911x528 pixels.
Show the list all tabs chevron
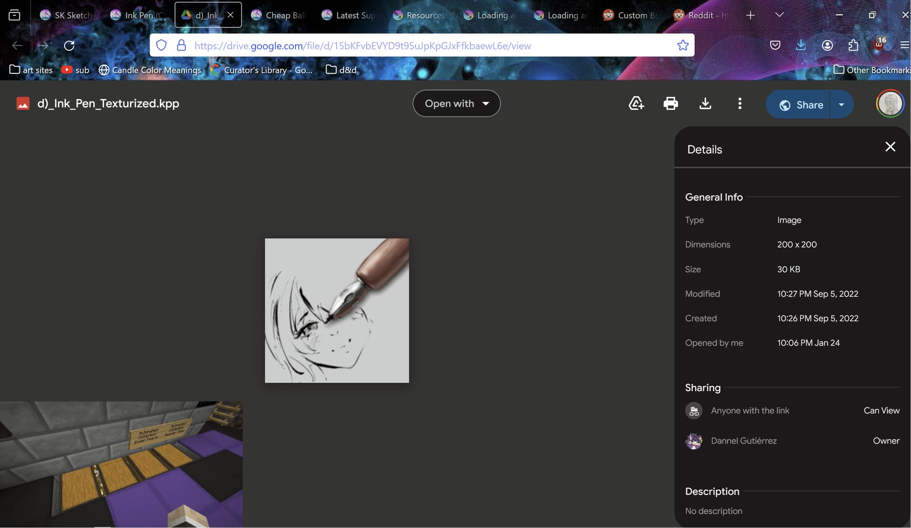click(779, 15)
